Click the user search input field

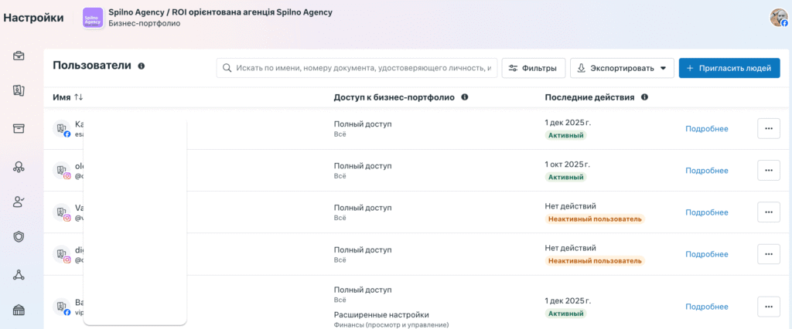coord(357,68)
